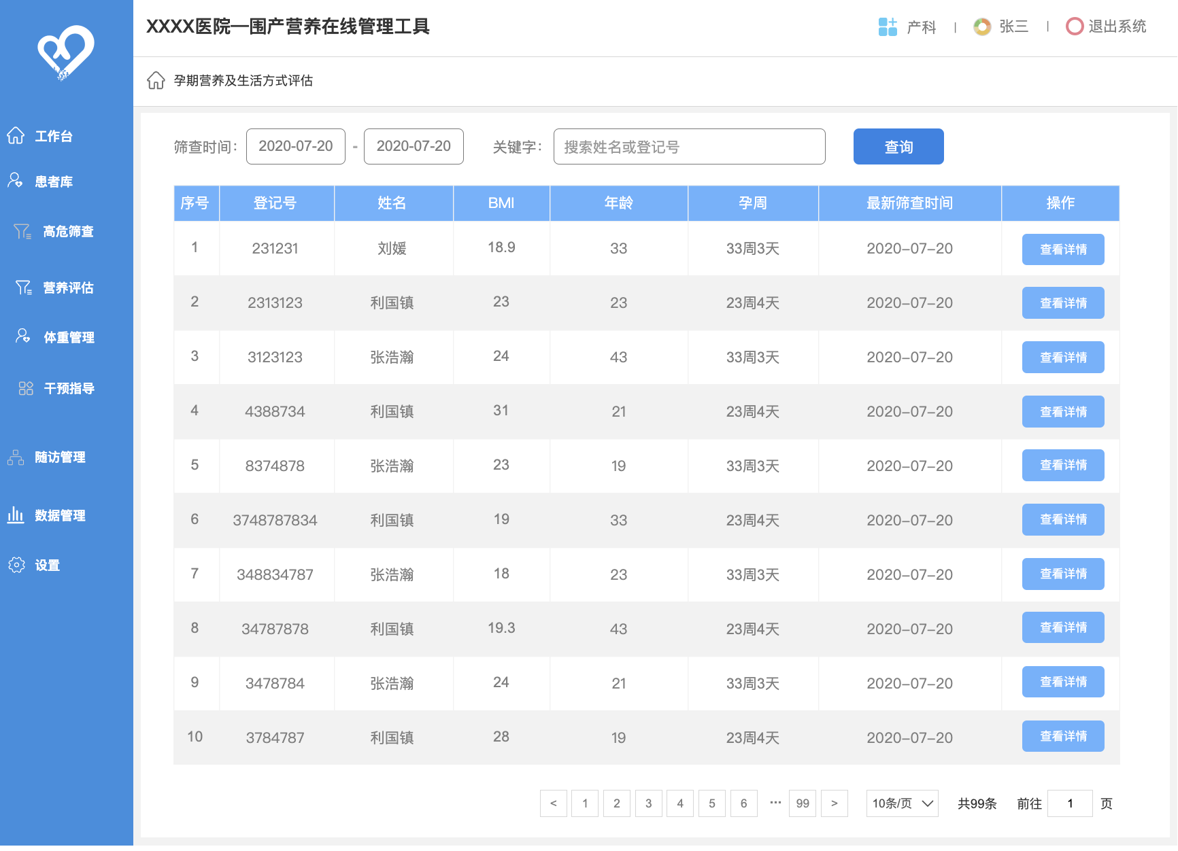Viewport: 1178px width, 851px height.
Task: View details for record 3123123
Action: tap(1063, 358)
